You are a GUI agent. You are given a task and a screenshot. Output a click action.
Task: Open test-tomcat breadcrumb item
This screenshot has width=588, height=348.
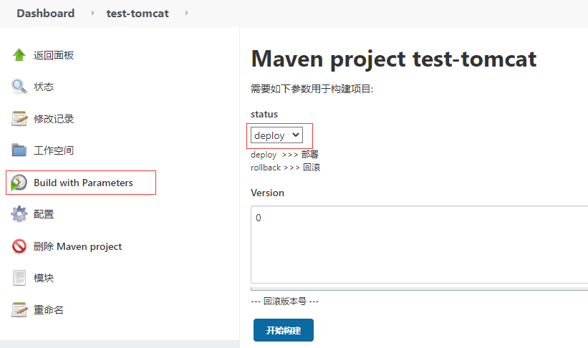coord(138,14)
